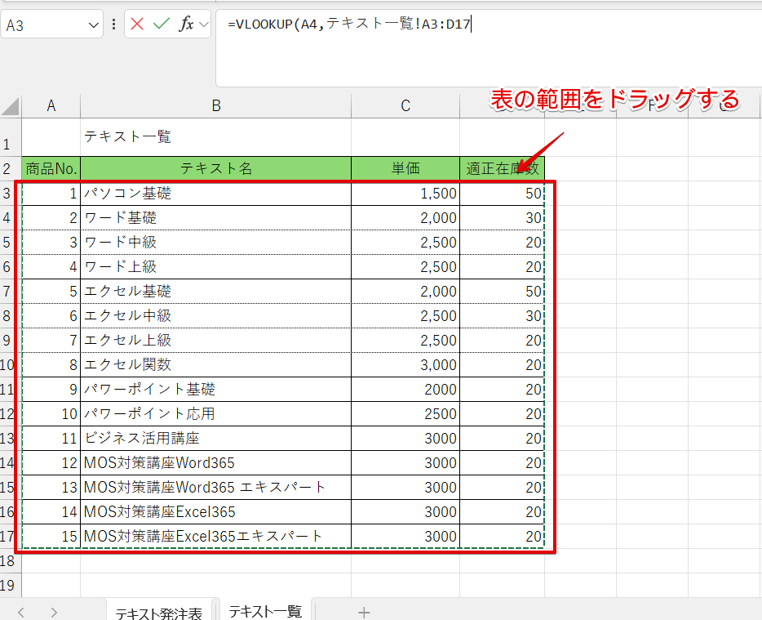The height and width of the screenshot is (620, 762).
Task: Click the 2500 price for パワーポイント応用
Action: point(405,413)
